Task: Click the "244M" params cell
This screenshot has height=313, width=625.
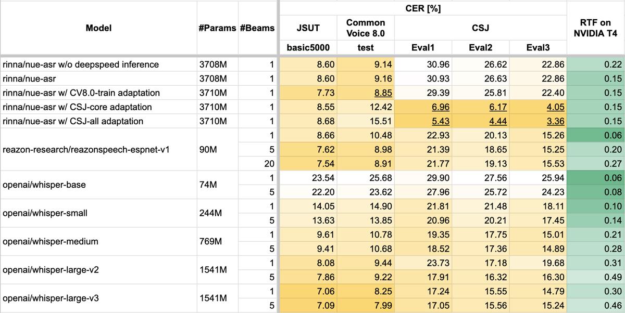Action: coord(217,213)
